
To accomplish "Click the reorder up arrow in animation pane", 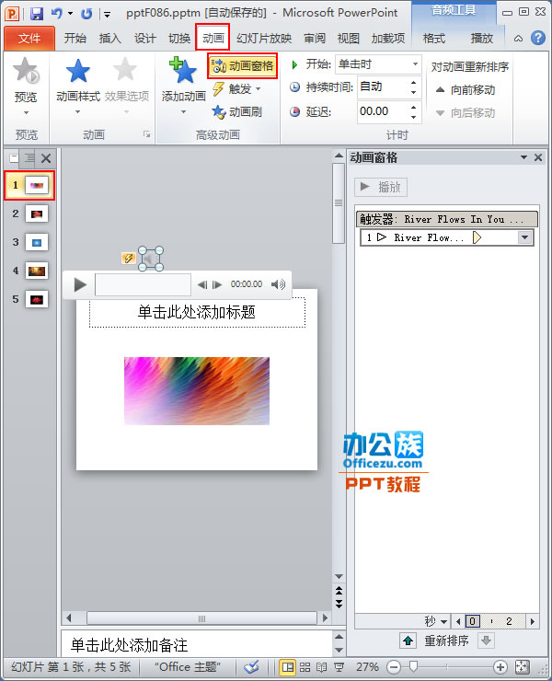I will [408, 641].
